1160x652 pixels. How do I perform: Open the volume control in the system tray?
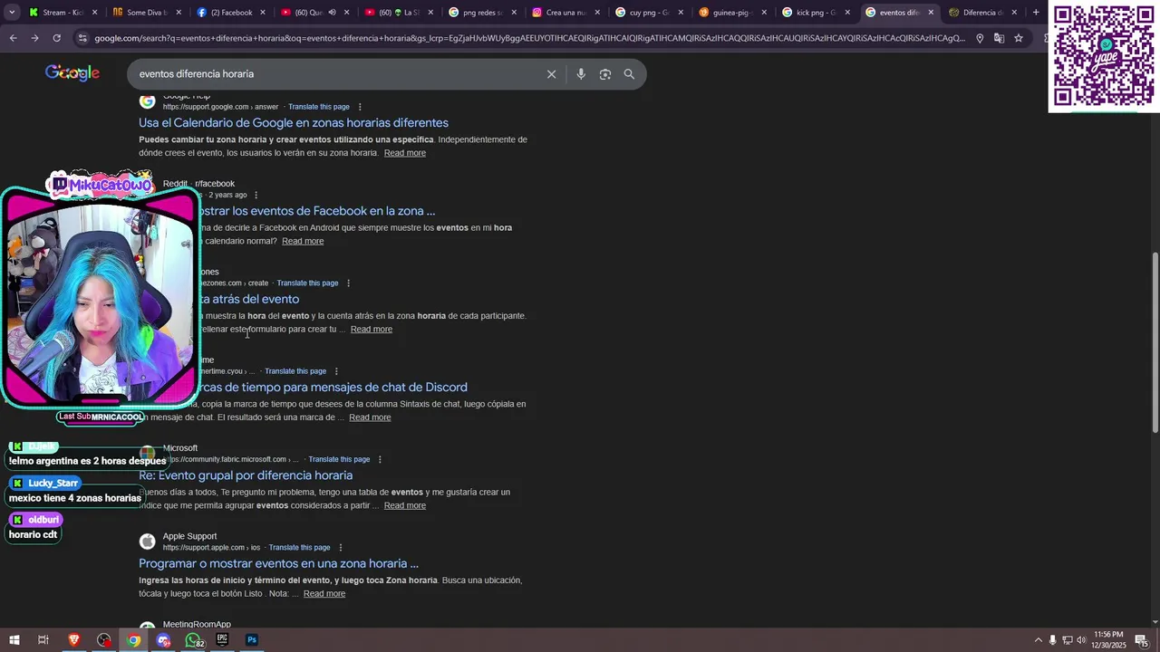pyautogui.click(x=1081, y=640)
